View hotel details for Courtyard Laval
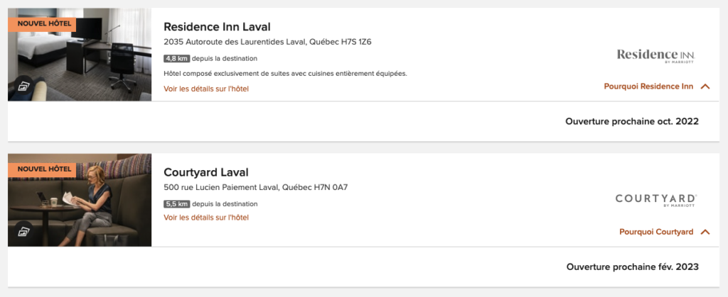728x297 pixels. point(206,218)
